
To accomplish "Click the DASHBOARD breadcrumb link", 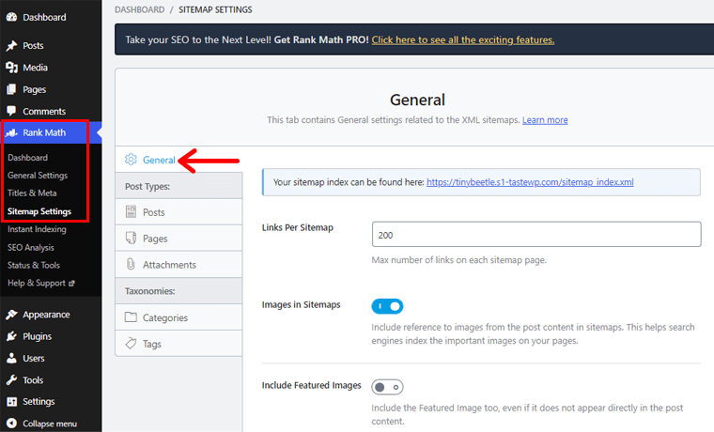I will 139,9.
